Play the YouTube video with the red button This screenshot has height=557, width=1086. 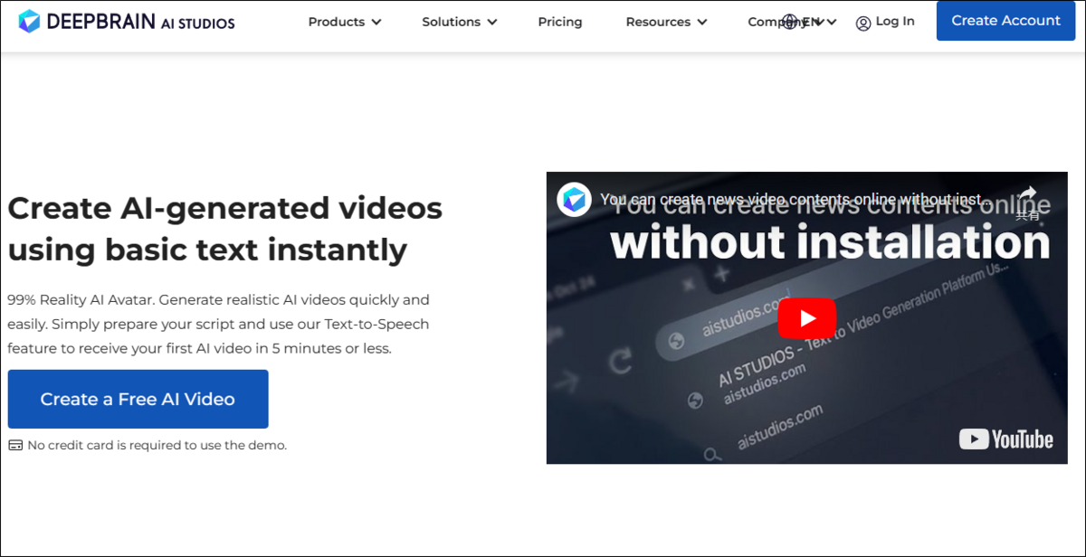[x=807, y=318]
